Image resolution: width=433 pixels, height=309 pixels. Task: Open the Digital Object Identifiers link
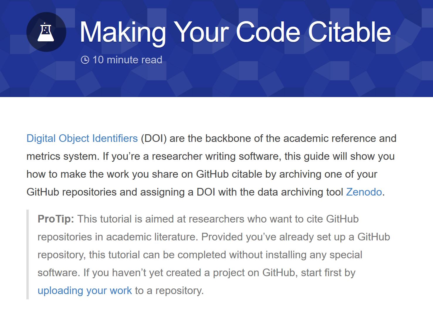pyautogui.click(x=82, y=138)
